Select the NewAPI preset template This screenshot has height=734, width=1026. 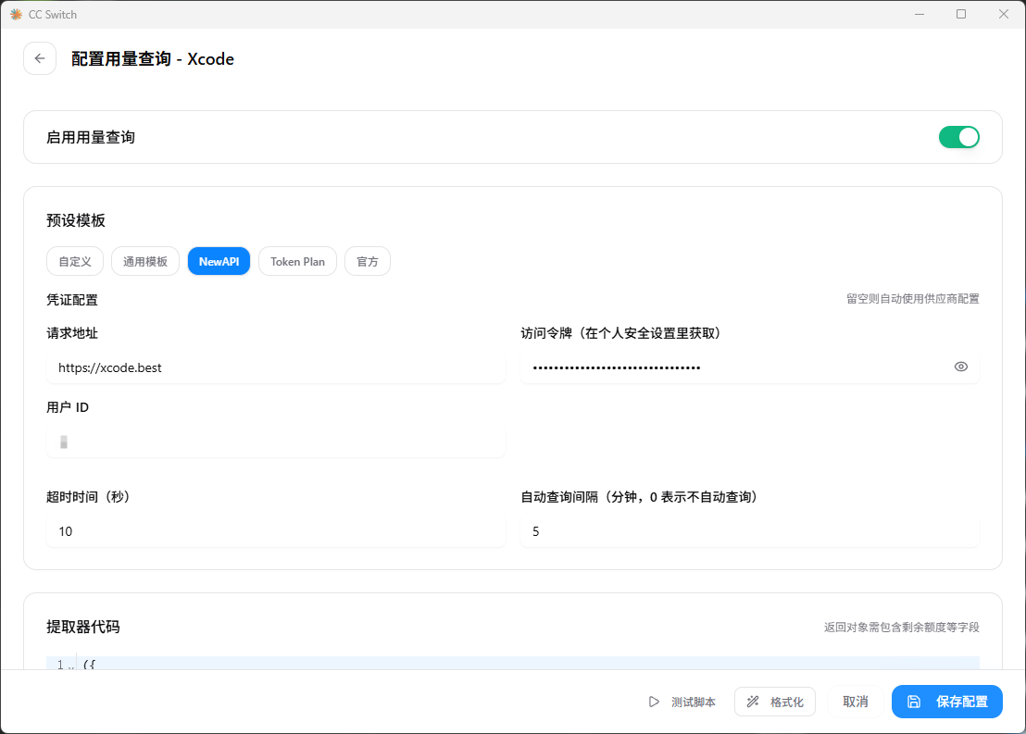tap(219, 262)
